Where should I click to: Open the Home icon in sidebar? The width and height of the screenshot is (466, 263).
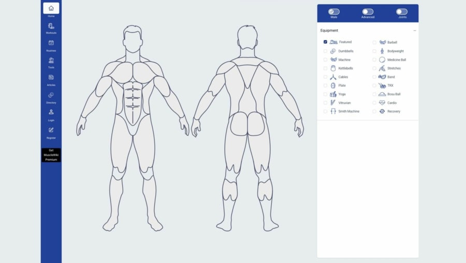[51, 8]
